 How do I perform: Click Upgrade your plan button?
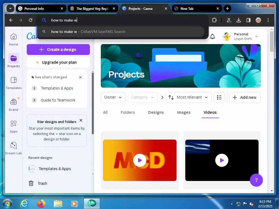58,62
